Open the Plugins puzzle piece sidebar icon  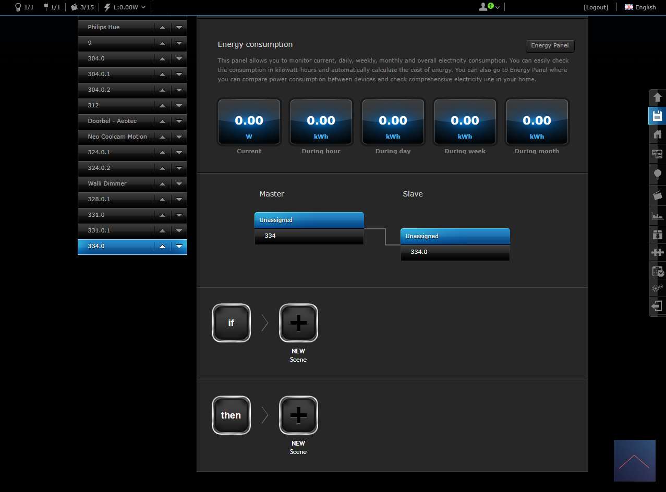coord(657,253)
